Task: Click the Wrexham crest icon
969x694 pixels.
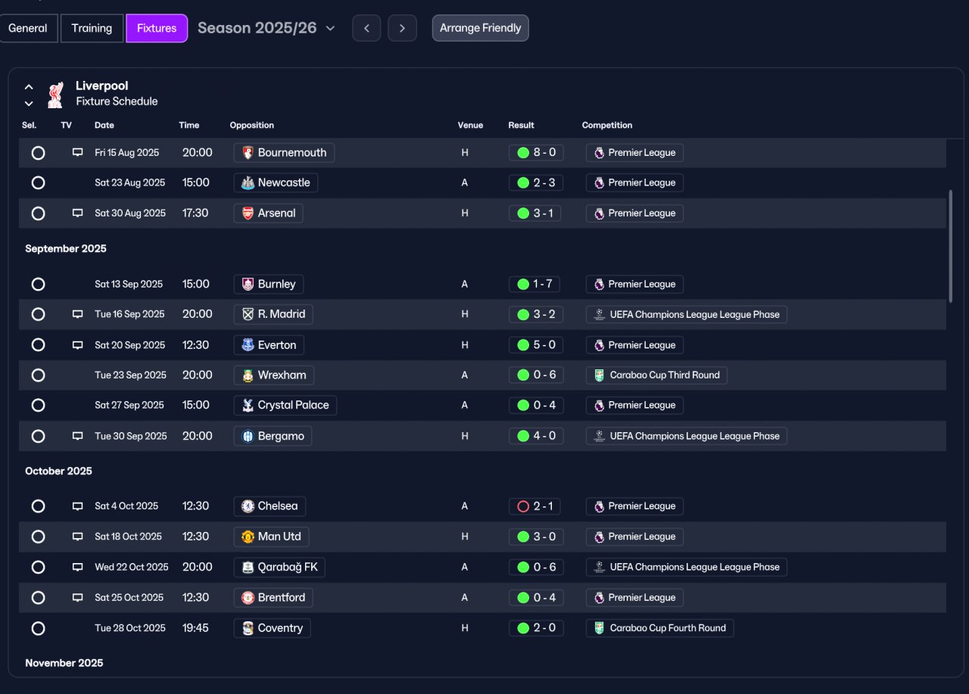Action: 248,375
